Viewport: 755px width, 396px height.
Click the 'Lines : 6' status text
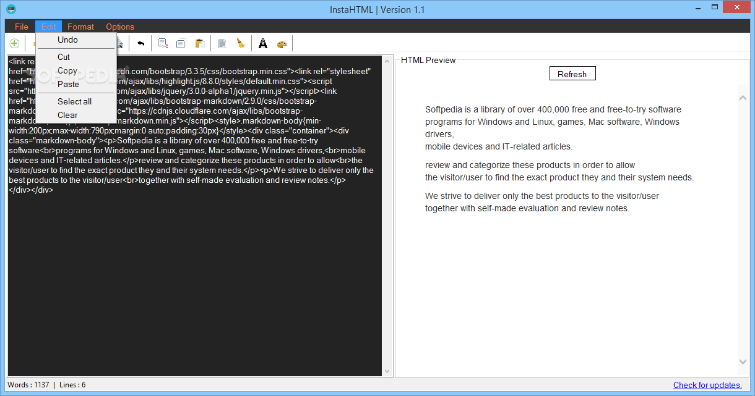(x=72, y=385)
